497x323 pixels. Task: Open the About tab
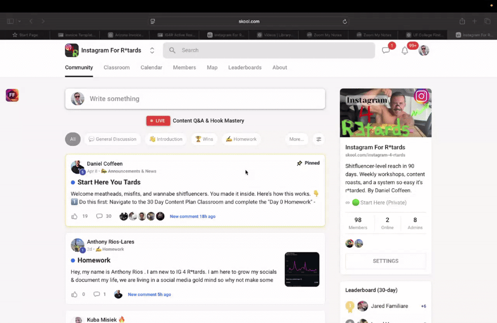[280, 67]
